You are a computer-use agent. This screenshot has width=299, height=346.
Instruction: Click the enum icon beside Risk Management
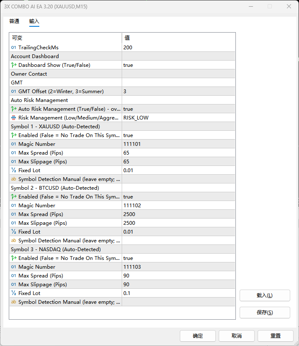coord(13,117)
